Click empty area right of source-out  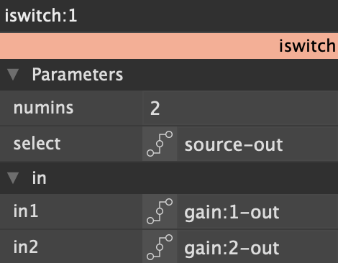[x=311, y=144]
